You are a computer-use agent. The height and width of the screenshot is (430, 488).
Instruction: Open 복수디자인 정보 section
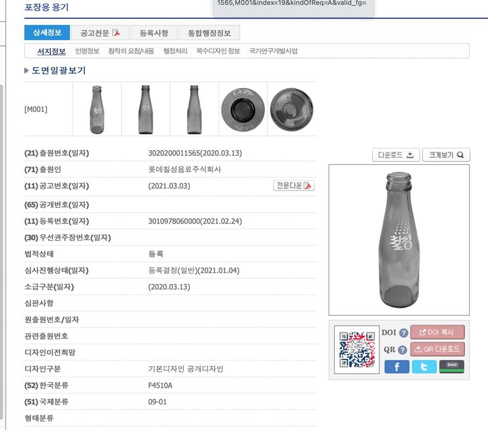[x=218, y=51]
